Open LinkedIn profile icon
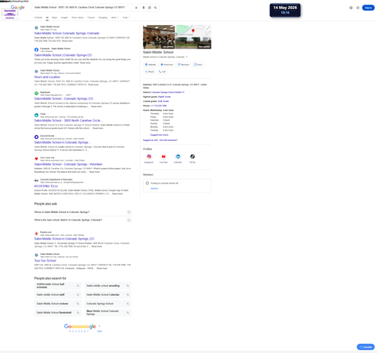Viewport: 380px width, 353px height. [x=178, y=157]
